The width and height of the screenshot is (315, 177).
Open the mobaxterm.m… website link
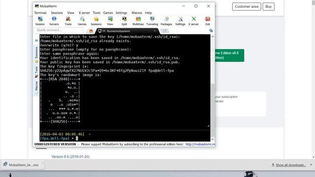pos(200,144)
